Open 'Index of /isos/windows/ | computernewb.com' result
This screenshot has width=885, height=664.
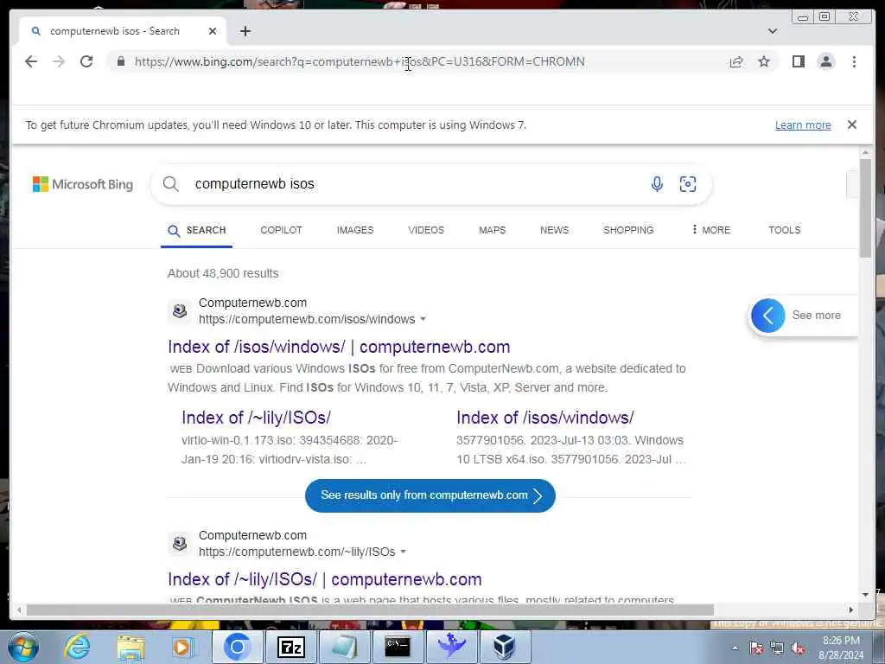339,347
